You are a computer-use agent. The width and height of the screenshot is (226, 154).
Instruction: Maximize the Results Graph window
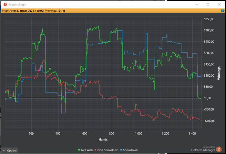point(208,5)
